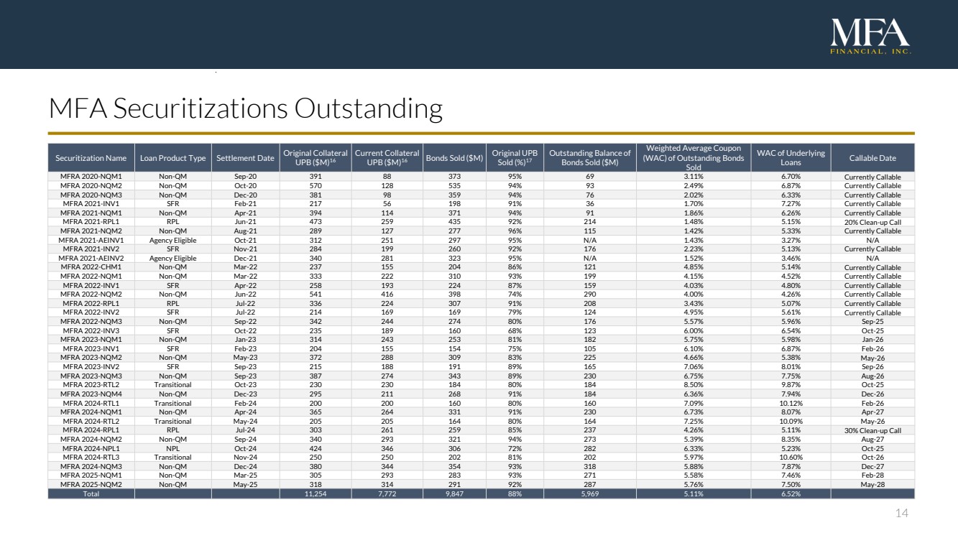Select the Current Collateral UPB header
The height and width of the screenshot is (538, 958).
(387, 158)
